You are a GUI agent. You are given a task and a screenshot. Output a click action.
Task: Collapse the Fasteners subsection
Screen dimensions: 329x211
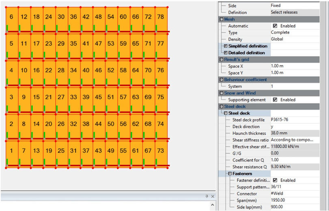coord(230,174)
